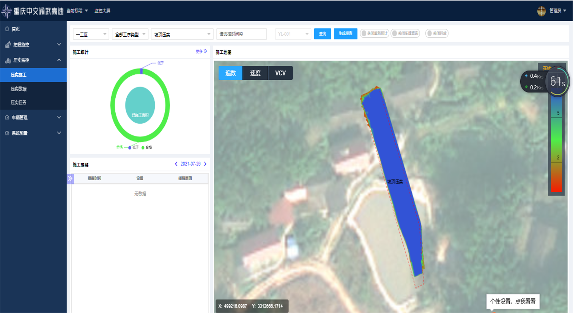Switch map to VCV tab
Image resolution: width=573 pixels, height=313 pixels.
[280, 73]
